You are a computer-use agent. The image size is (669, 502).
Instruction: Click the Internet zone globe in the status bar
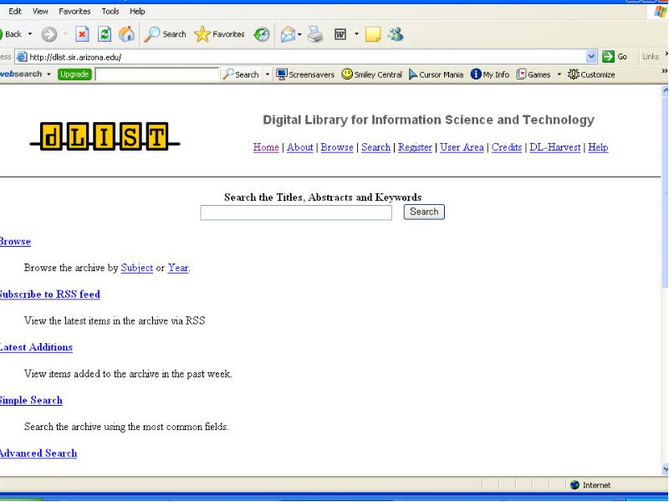click(575, 485)
